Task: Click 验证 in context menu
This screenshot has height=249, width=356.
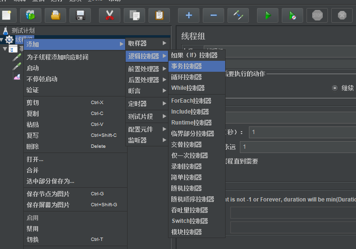Action: (x=75, y=90)
